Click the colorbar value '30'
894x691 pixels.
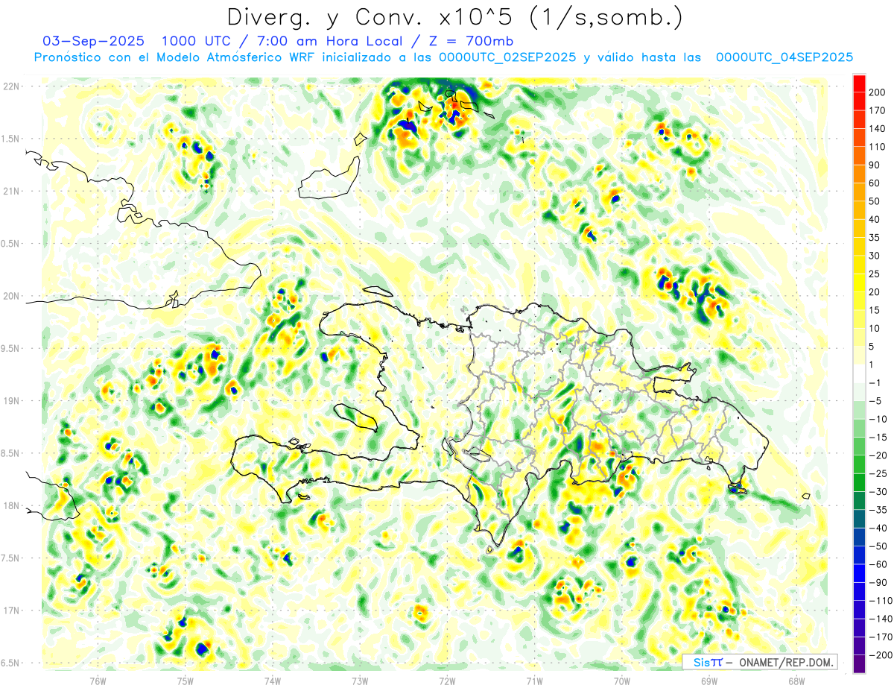click(x=875, y=256)
